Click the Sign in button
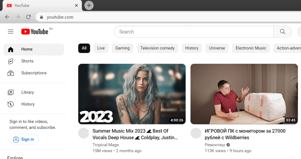 (24, 139)
